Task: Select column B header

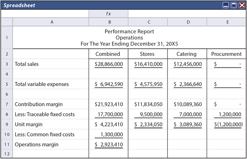Action: pyautogui.click(x=108, y=22)
